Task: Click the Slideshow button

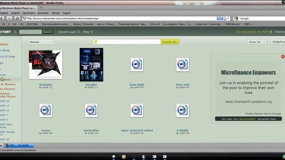Action: pos(278,42)
